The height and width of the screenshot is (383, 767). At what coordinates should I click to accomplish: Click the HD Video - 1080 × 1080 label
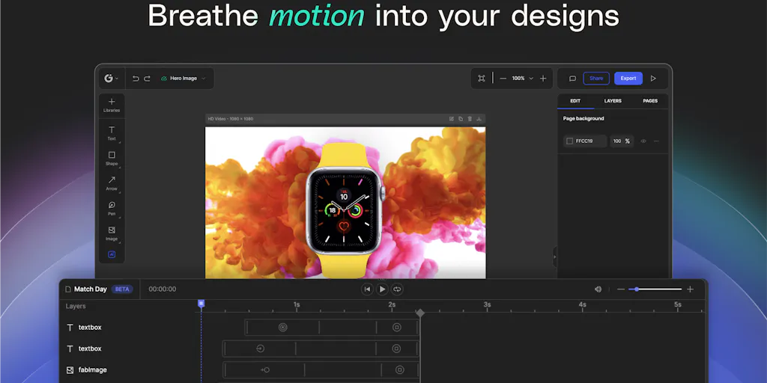pyautogui.click(x=231, y=119)
